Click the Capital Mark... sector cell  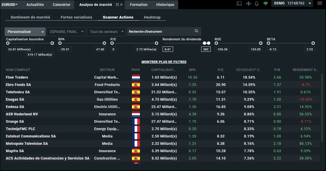[x=106, y=77]
